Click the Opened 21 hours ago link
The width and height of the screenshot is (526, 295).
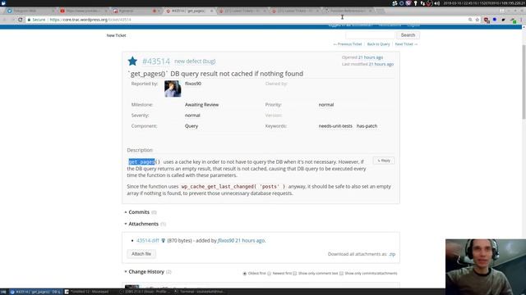pyautogui.click(x=371, y=57)
